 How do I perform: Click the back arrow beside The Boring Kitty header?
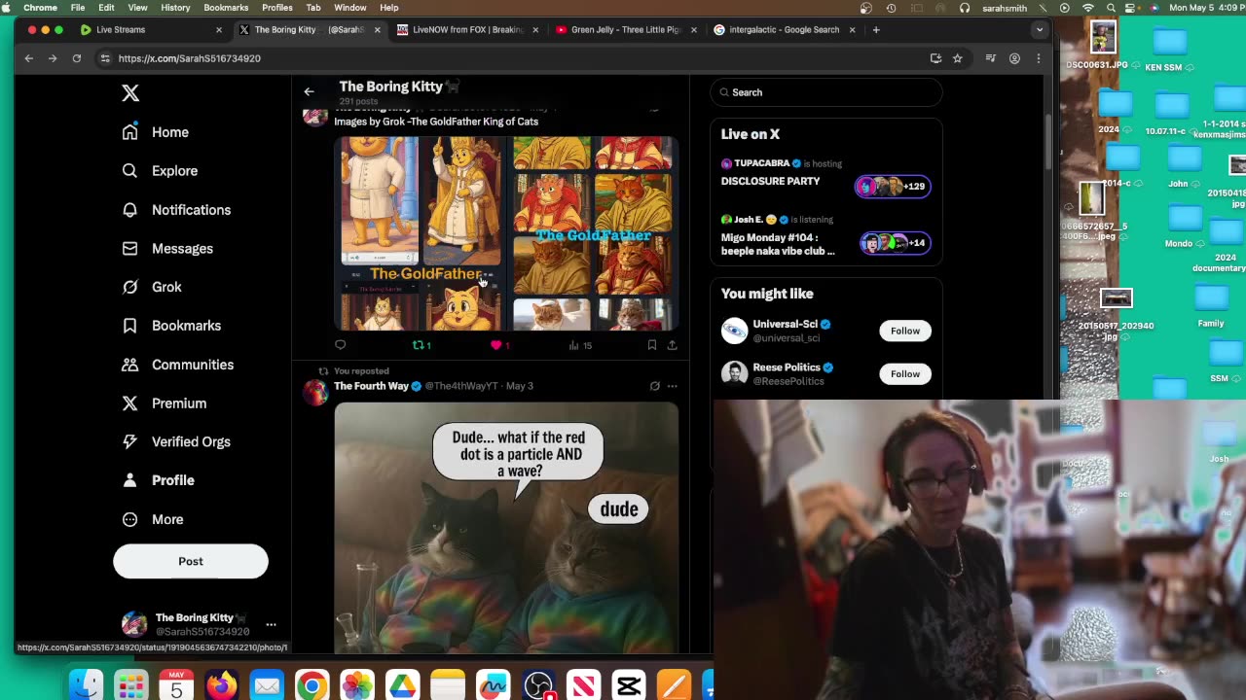309,91
